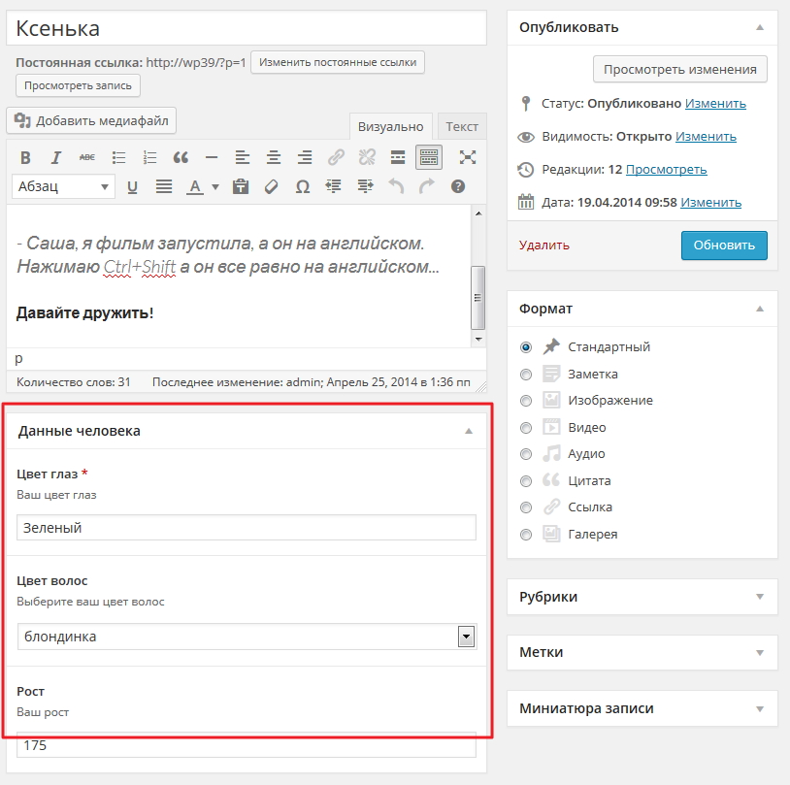
Task: Click Просмотреть link for Редакции
Action: 666,170
